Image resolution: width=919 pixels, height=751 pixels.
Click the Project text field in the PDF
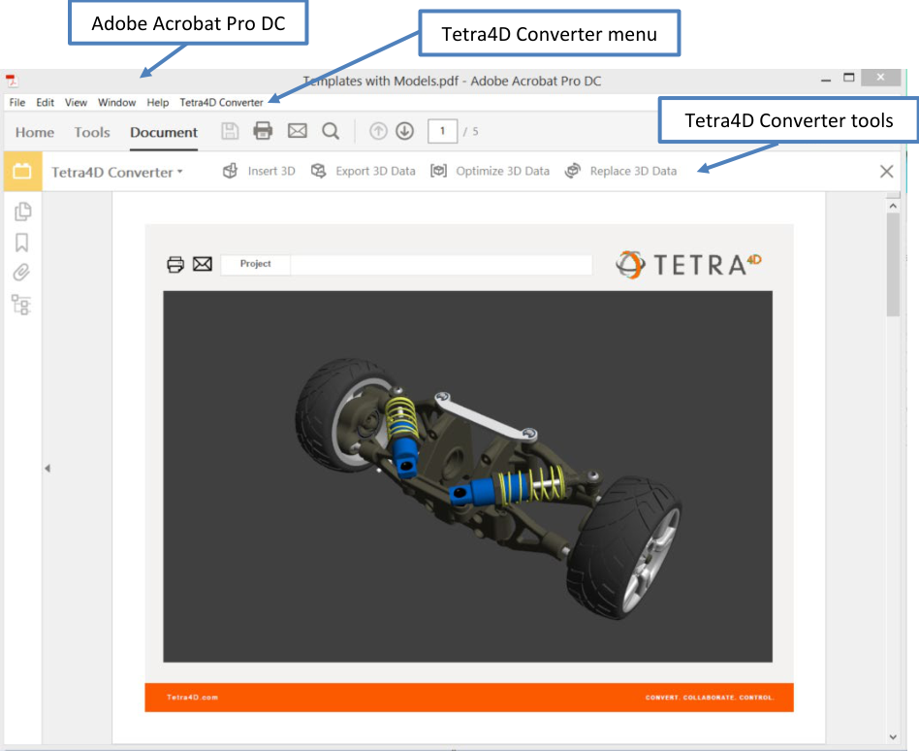[x=441, y=265]
